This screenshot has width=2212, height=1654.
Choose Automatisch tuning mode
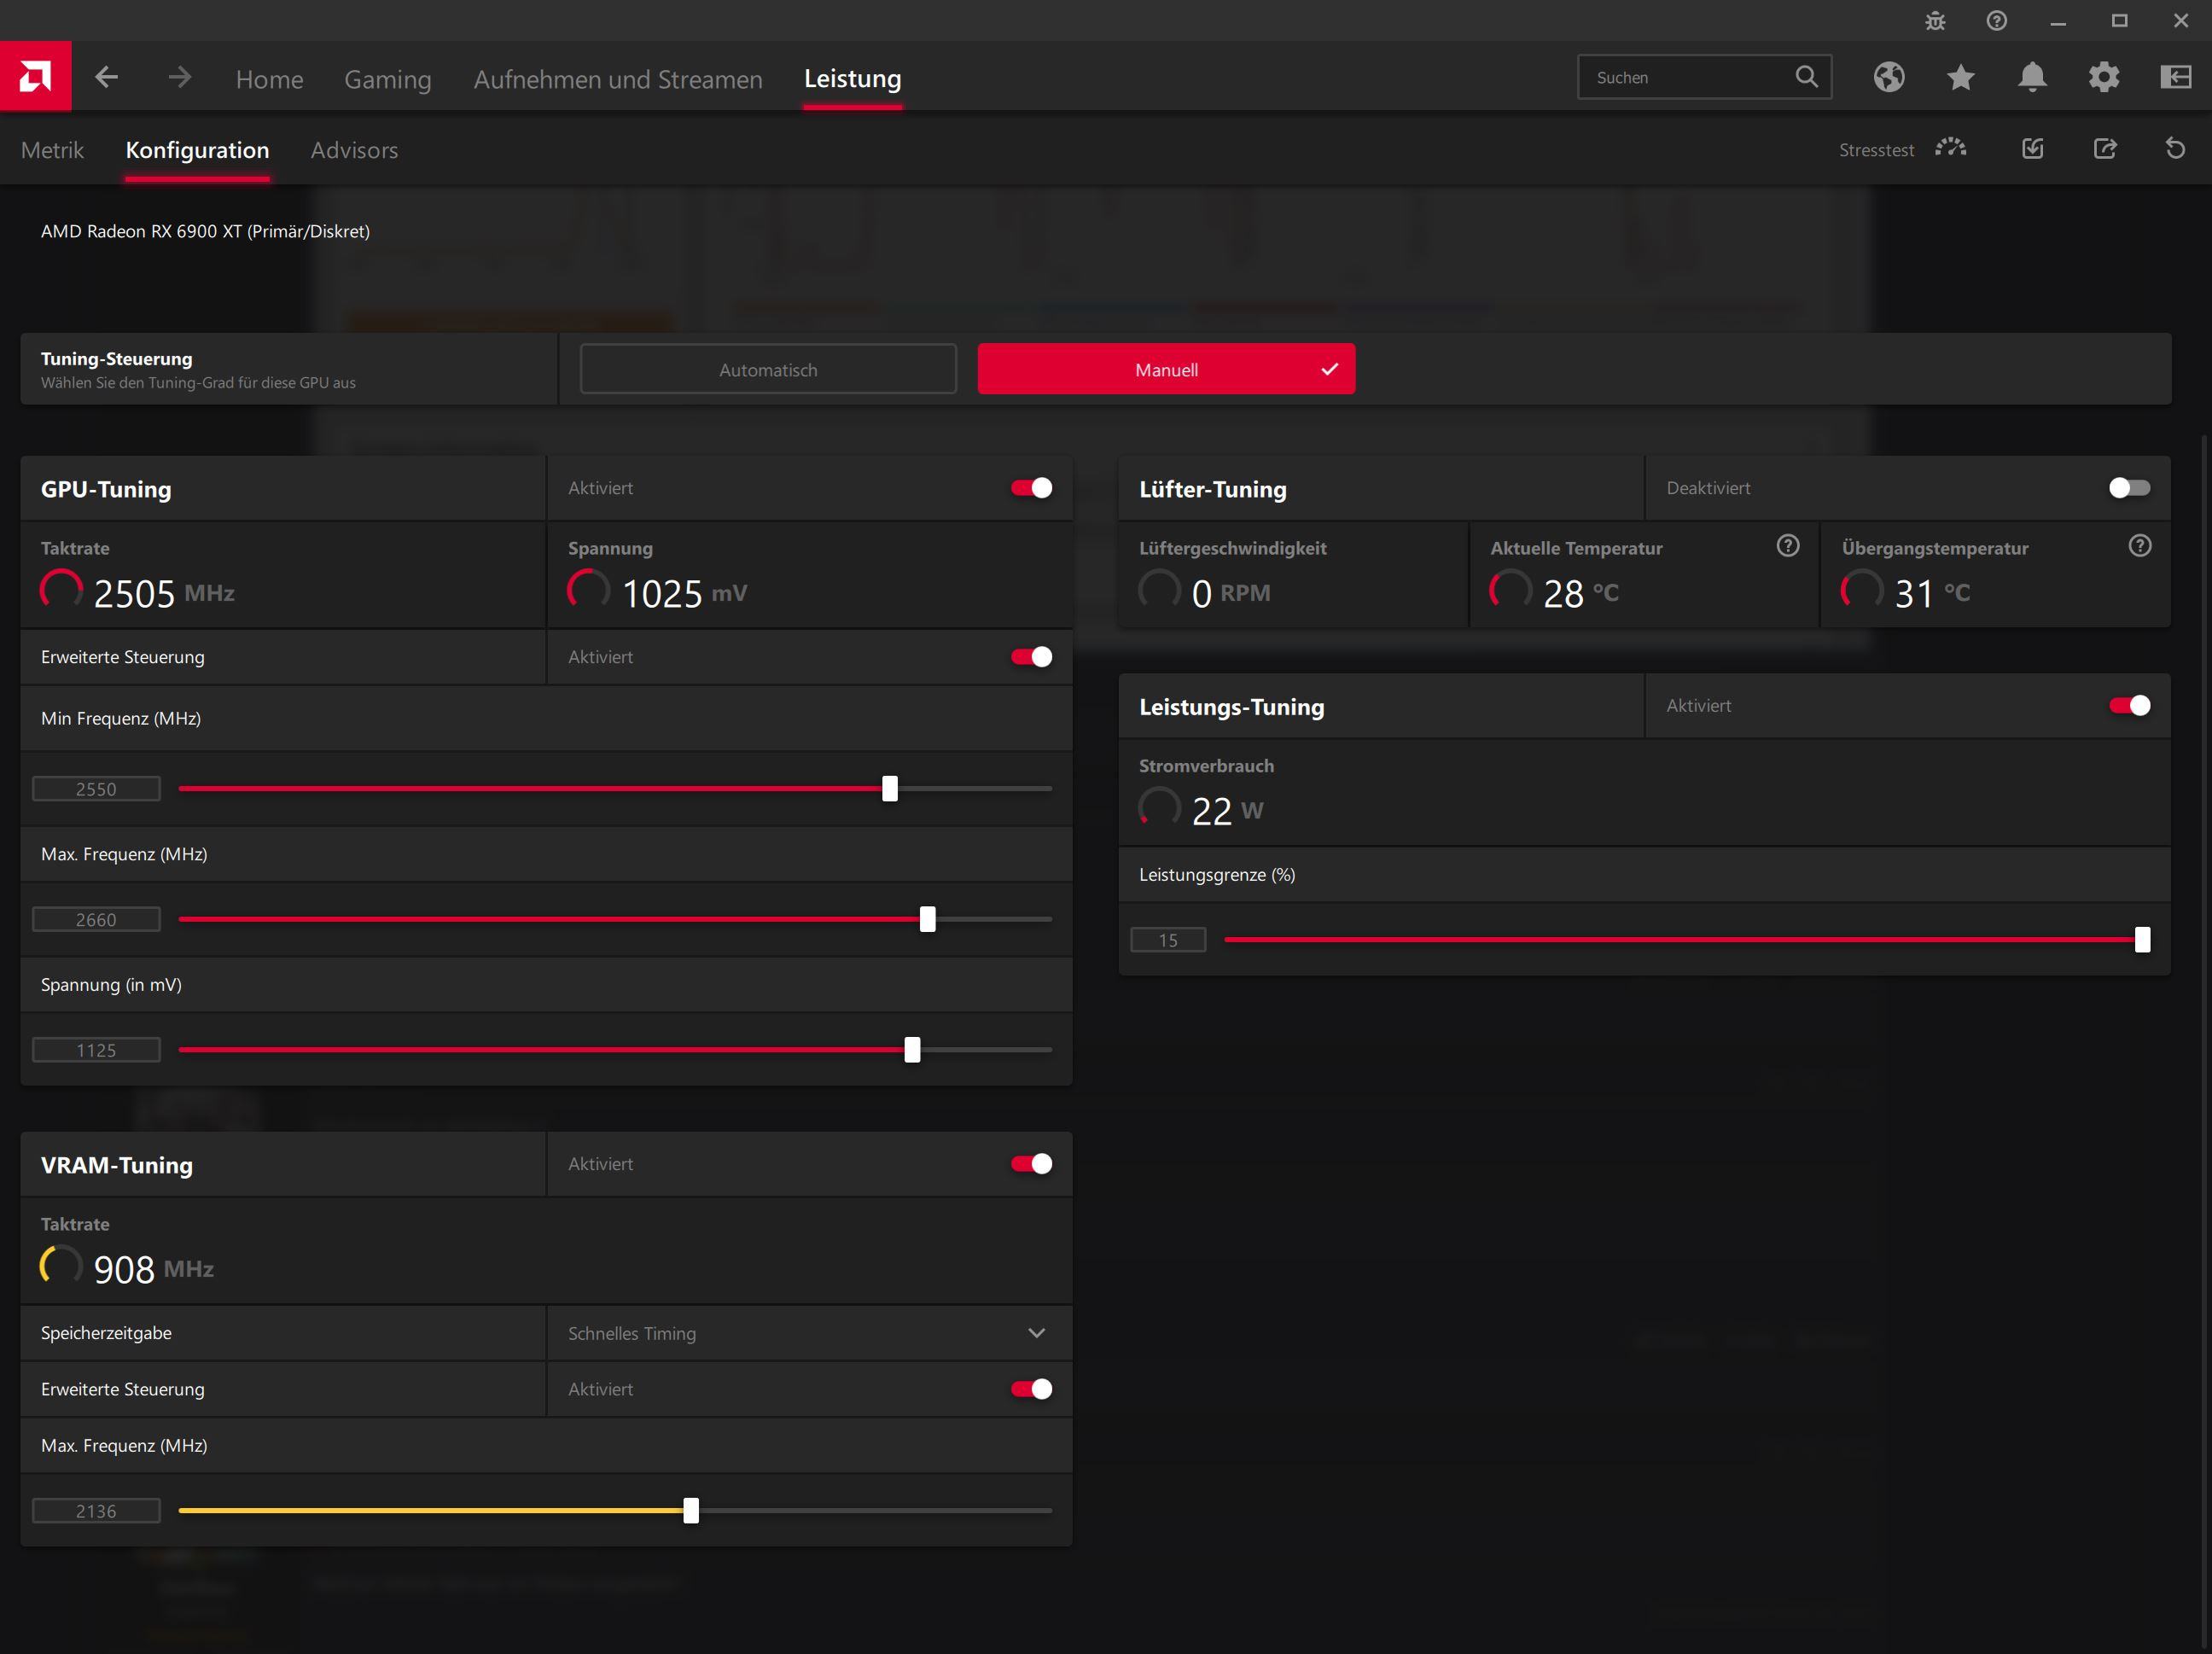(768, 369)
